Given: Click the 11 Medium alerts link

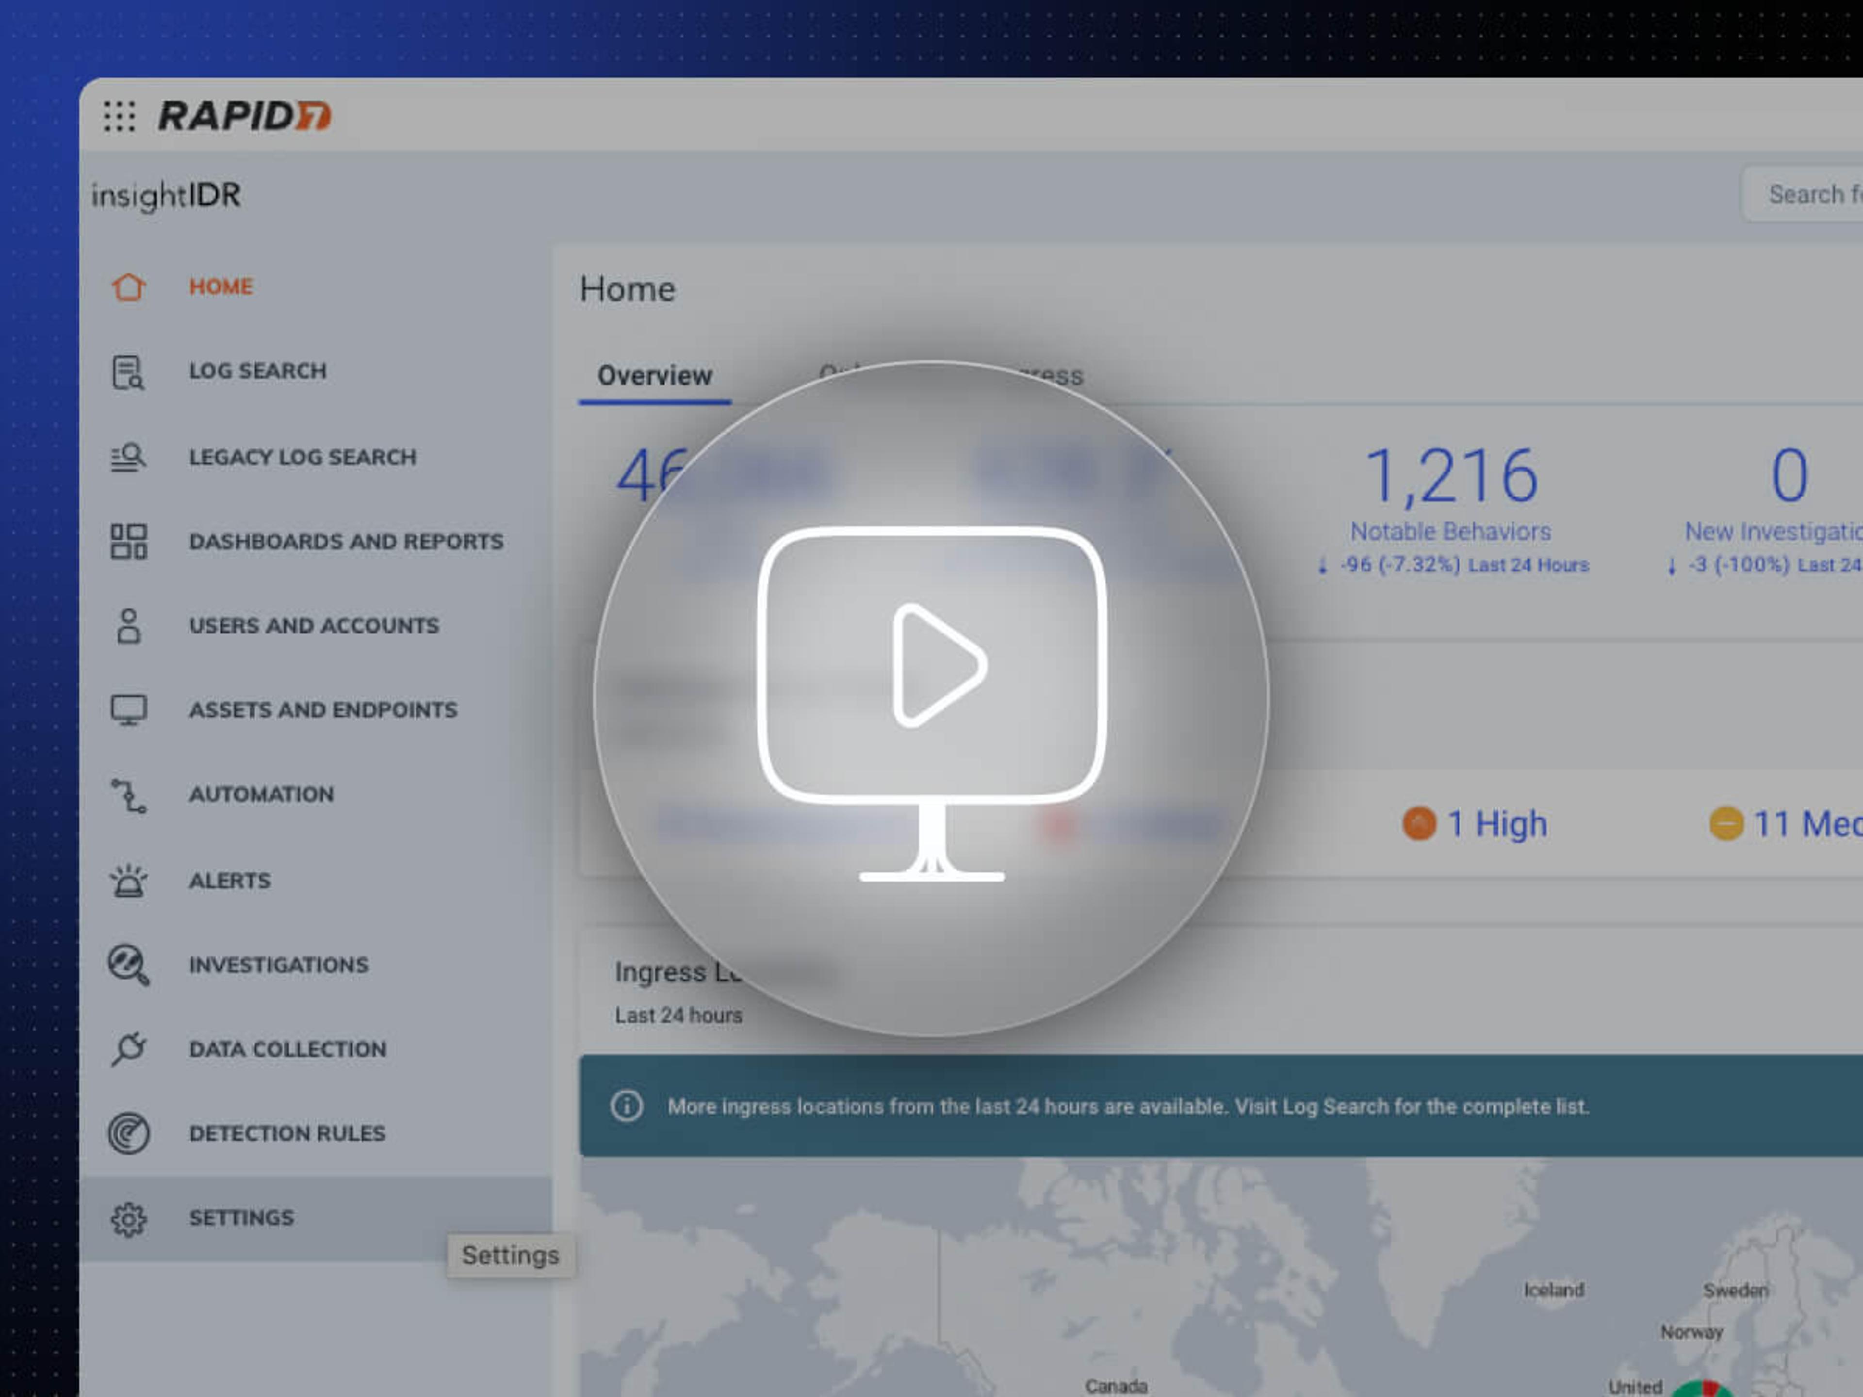Looking at the screenshot, I should (1807, 824).
